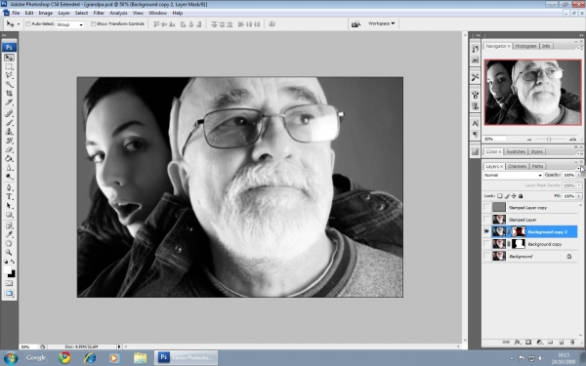Select the Rectangular Marquee tool

click(x=9, y=66)
